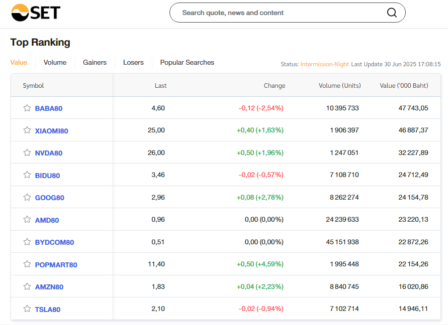Click BYDCOM80 volume 45 151 938
This screenshot has width=448, height=325.
pyautogui.click(x=342, y=242)
